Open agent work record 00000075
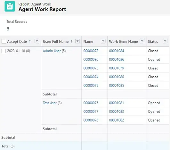 click(x=91, y=103)
